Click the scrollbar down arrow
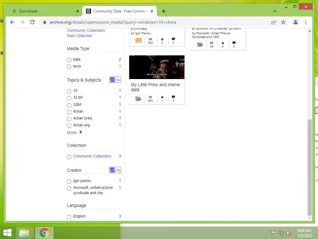 310,218
